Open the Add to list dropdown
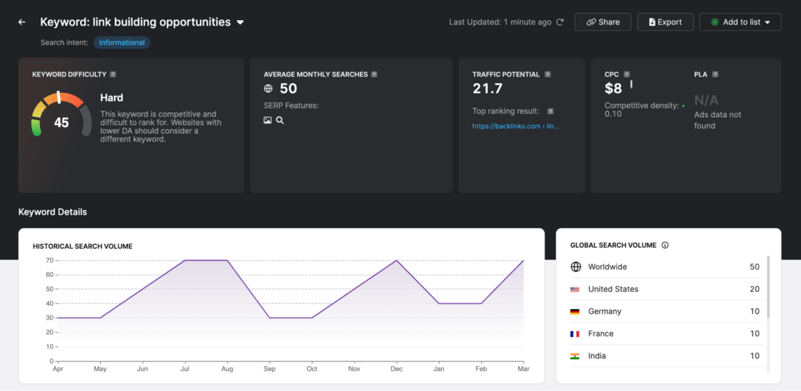This screenshot has height=391, width=801. 740,22
